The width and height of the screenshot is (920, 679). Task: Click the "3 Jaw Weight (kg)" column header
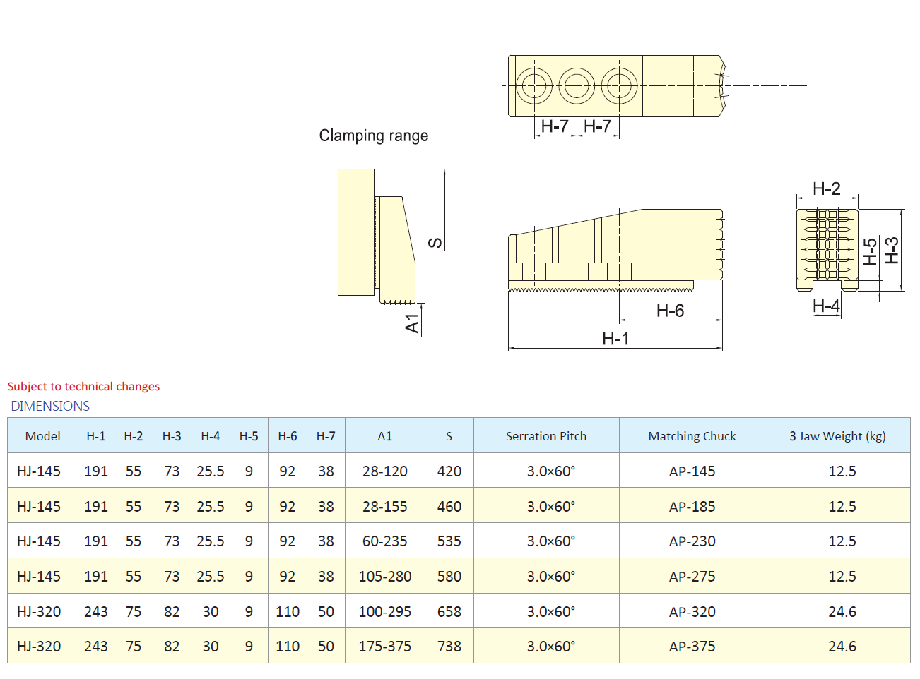pyautogui.click(x=837, y=436)
